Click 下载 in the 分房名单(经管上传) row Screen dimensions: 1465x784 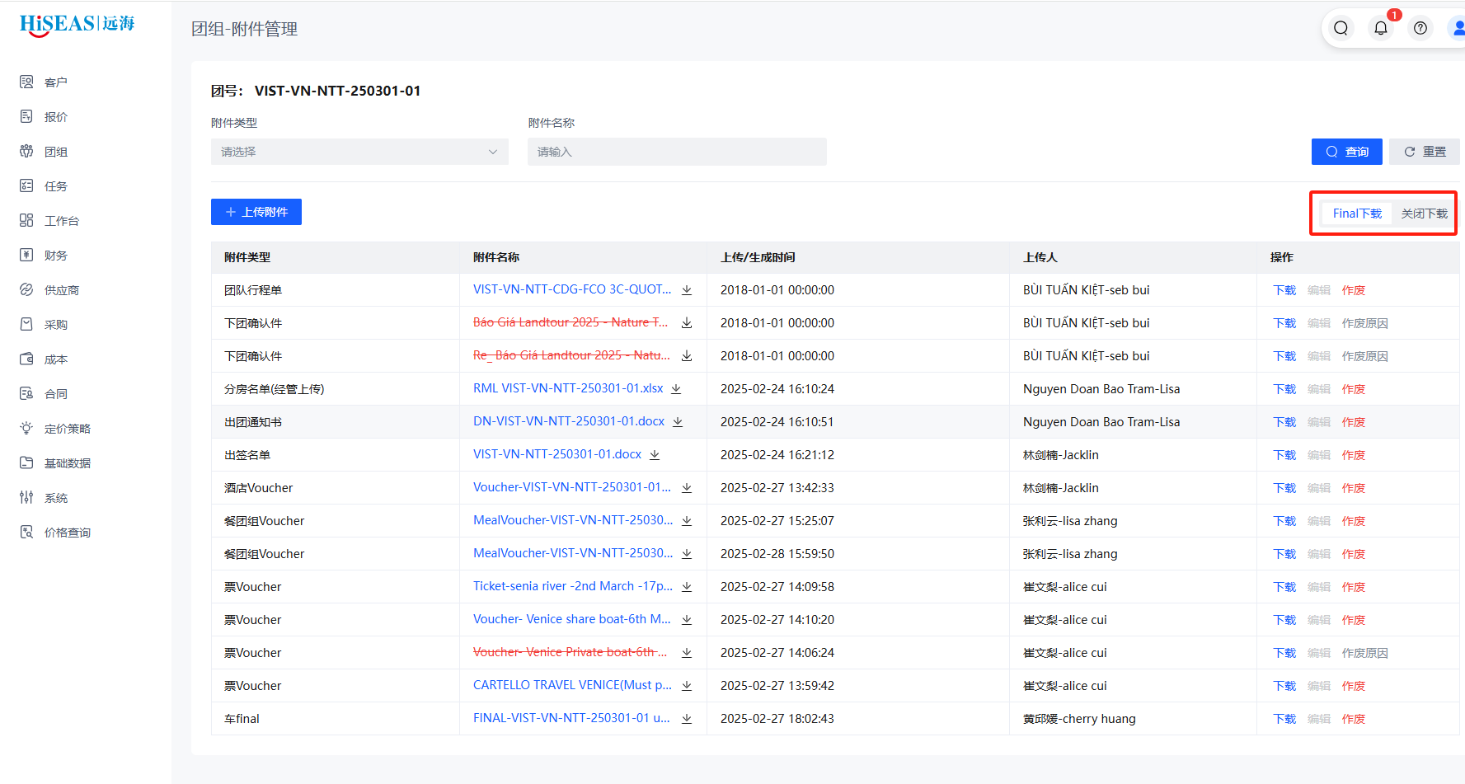pyautogui.click(x=1284, y=389)
